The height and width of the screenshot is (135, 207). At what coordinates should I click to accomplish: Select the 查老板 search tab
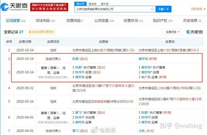[x=92, y=4]
